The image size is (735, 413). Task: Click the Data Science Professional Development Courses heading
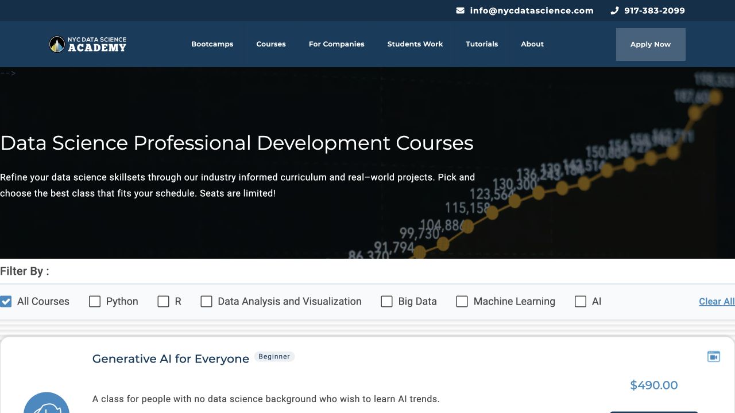coord(237,143)
